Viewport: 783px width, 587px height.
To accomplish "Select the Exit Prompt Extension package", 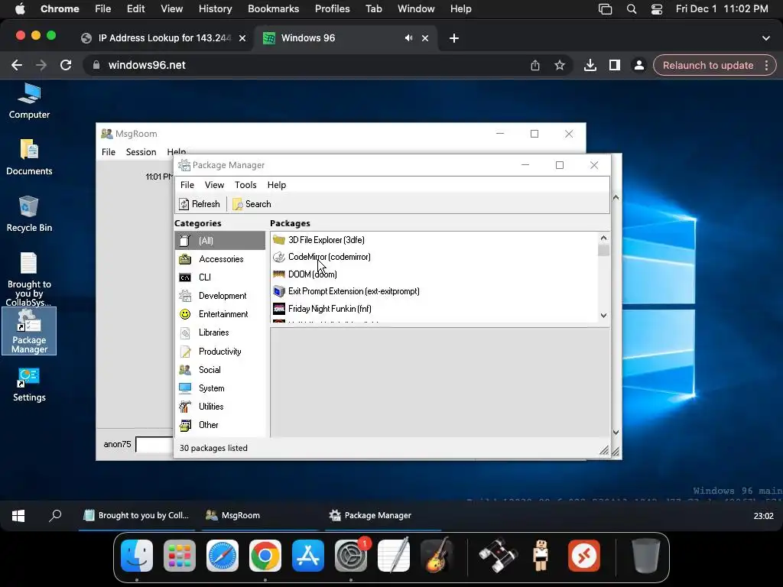I will pyautogui.click(x=434, y=291).
